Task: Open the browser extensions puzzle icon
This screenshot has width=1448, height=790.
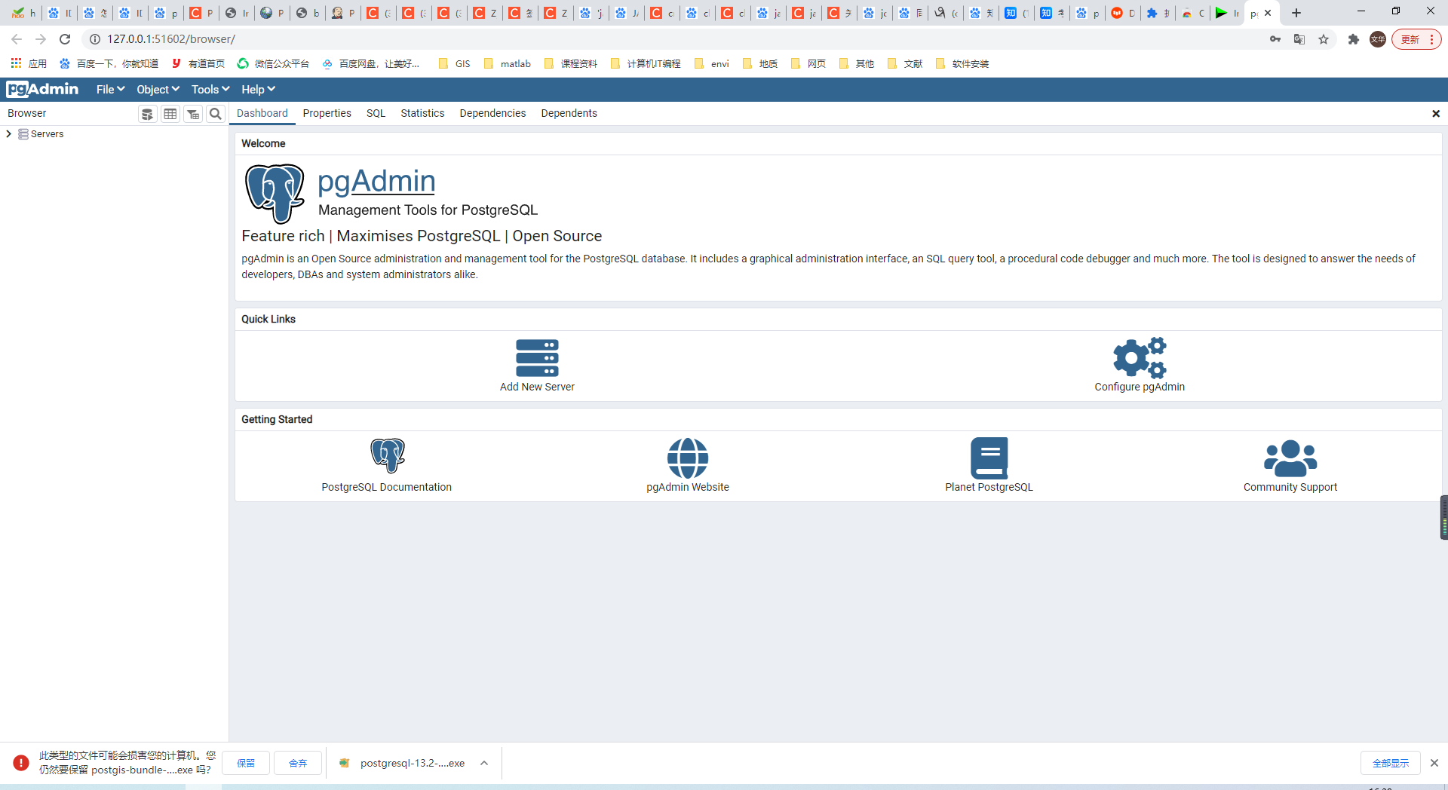Action: point(1354,39)
